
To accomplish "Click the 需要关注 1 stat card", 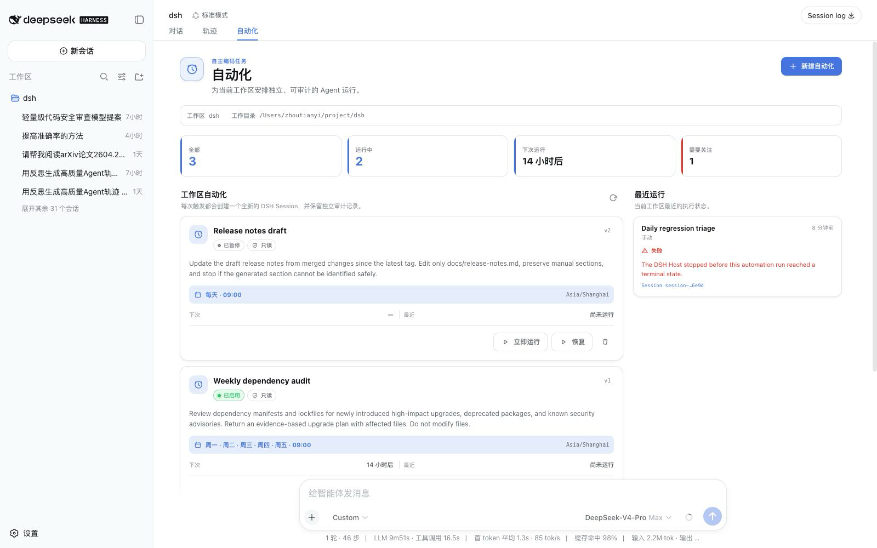I will coord(761,156).
